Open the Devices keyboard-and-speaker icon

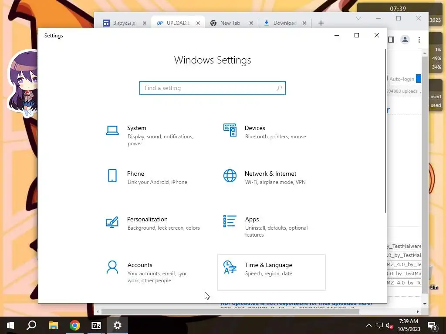(x=230, y=130)
